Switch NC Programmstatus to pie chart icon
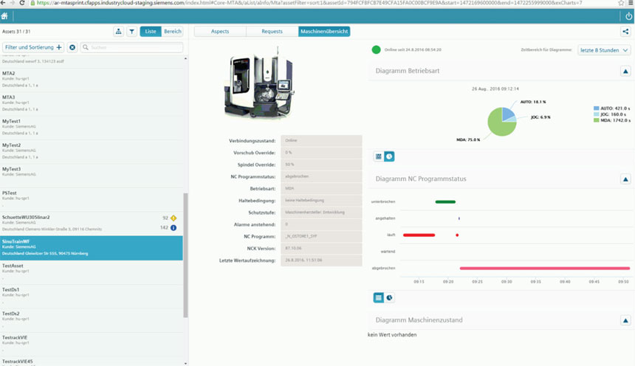Image resolution: width=635 pixels, height=366 pixels. tap(389, 297)
